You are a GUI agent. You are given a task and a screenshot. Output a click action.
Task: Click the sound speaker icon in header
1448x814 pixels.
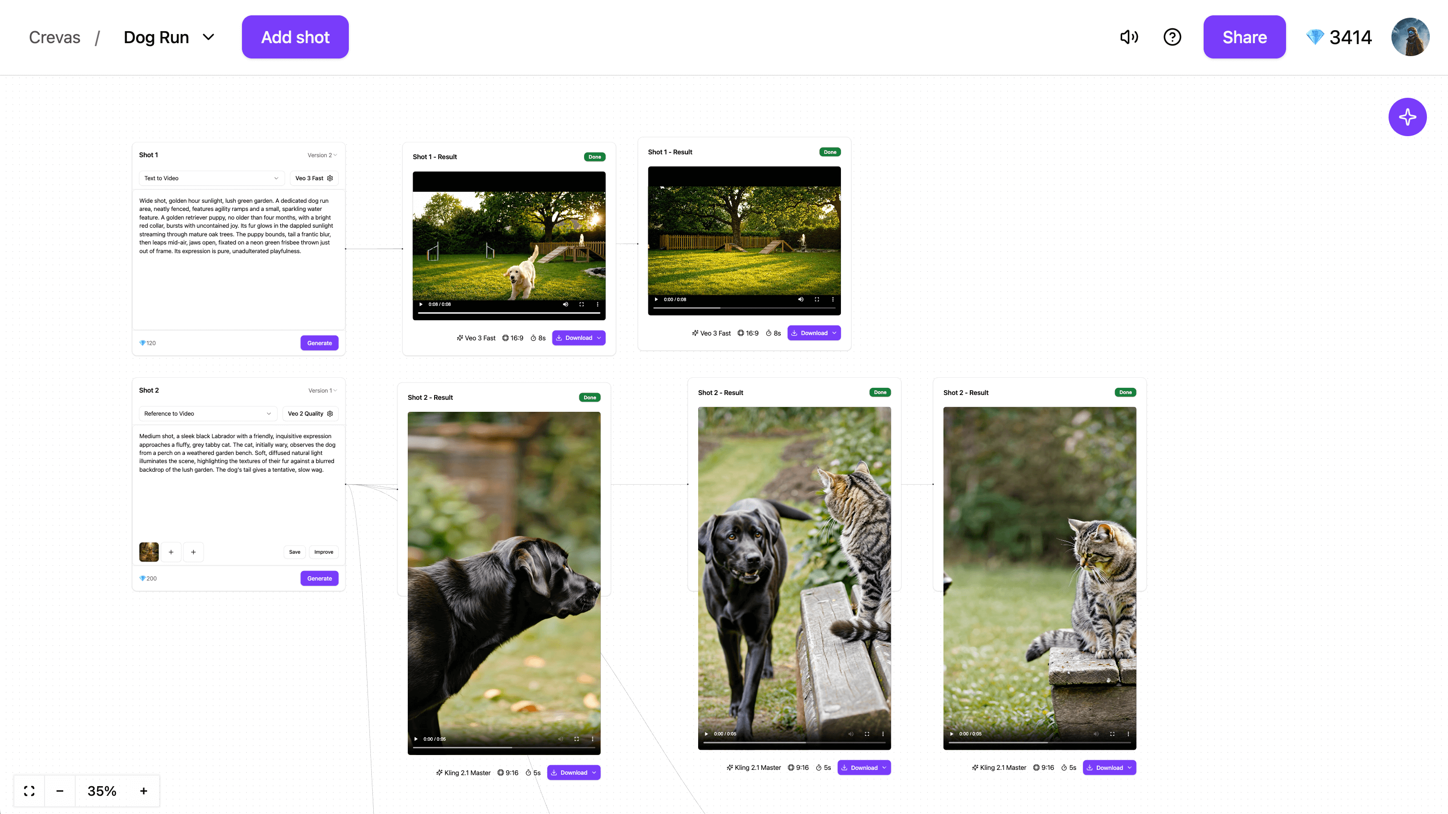(1129, 37)
